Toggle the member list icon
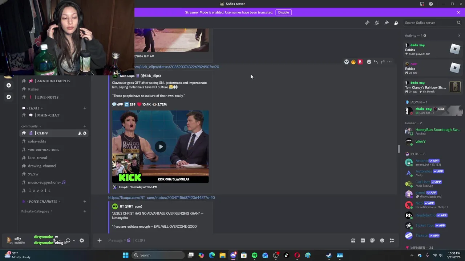 396,22
